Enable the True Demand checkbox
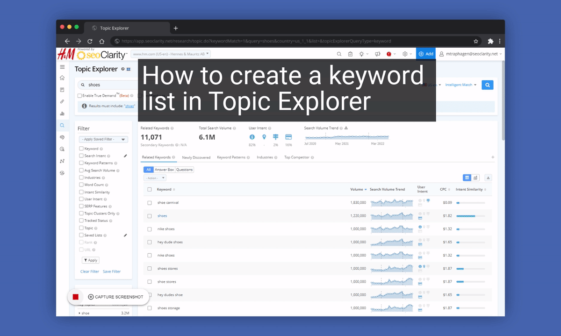 coord(79,96)
